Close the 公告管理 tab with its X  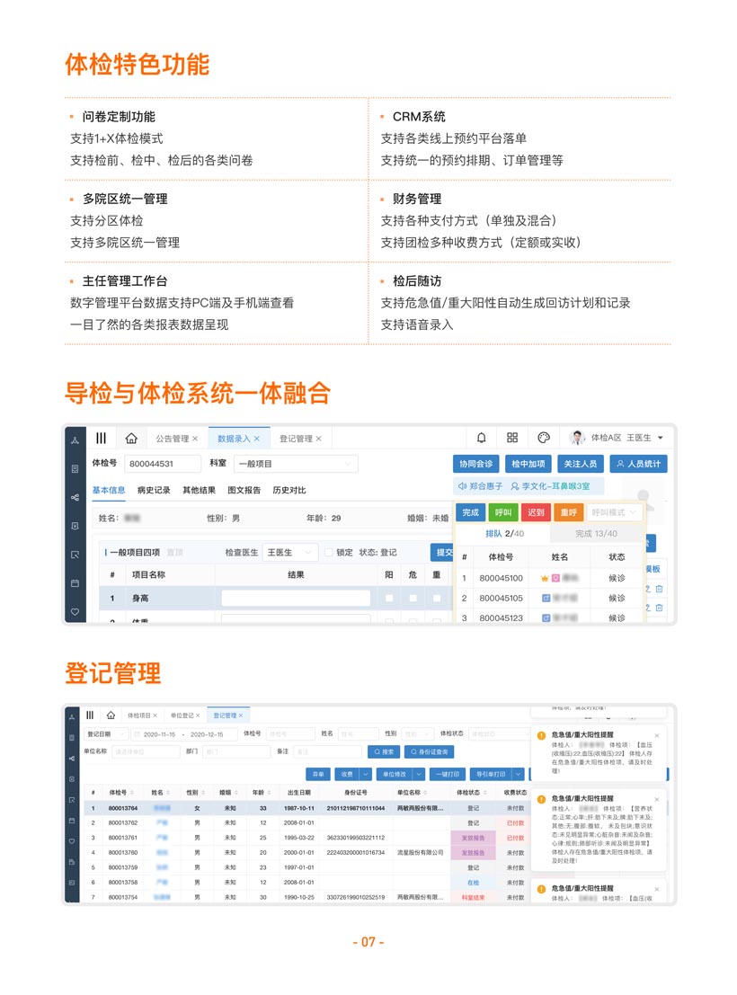coord(195,439)
